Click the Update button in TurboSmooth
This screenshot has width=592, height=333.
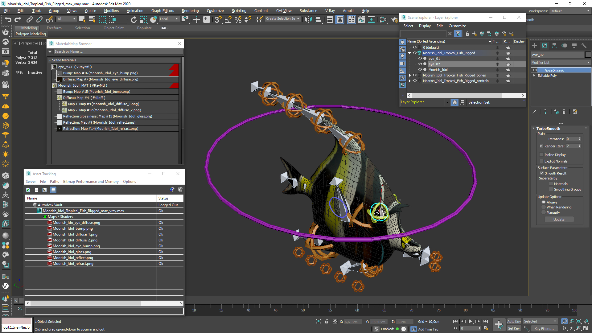pyautogui.click(x=559, y=220)
